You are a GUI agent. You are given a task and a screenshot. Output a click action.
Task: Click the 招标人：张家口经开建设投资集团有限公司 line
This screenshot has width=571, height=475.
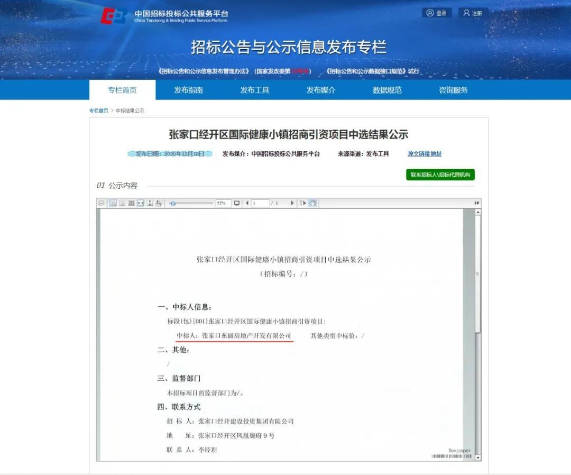[x=230, y=422]
